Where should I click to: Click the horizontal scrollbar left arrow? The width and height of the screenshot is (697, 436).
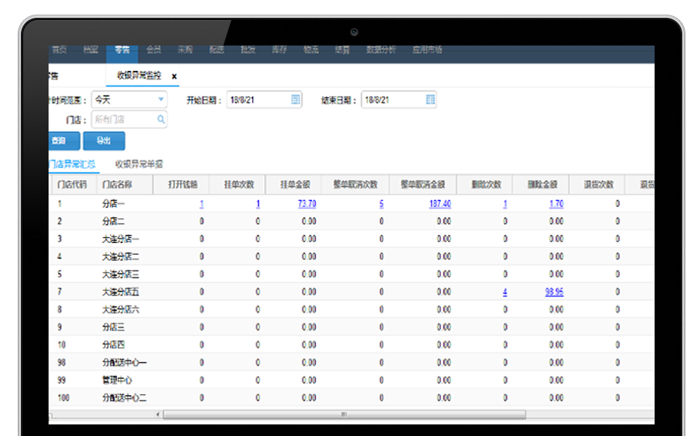(160, 414)
